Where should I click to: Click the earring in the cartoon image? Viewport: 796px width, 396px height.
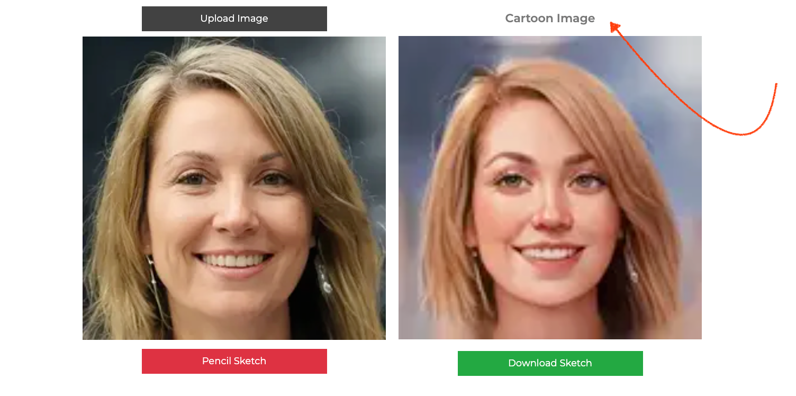coord(631,270)
